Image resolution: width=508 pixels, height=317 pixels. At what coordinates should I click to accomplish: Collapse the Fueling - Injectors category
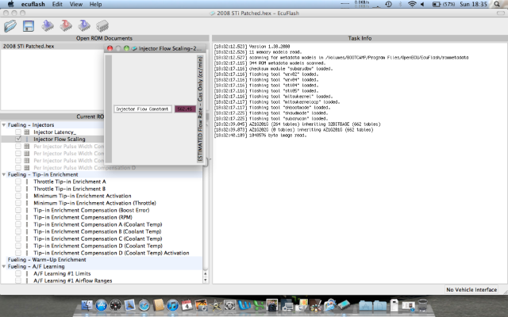tap(4, 125)
